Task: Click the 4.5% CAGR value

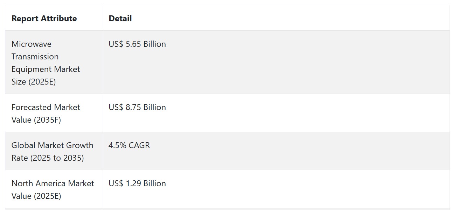Action: [129, 145]
